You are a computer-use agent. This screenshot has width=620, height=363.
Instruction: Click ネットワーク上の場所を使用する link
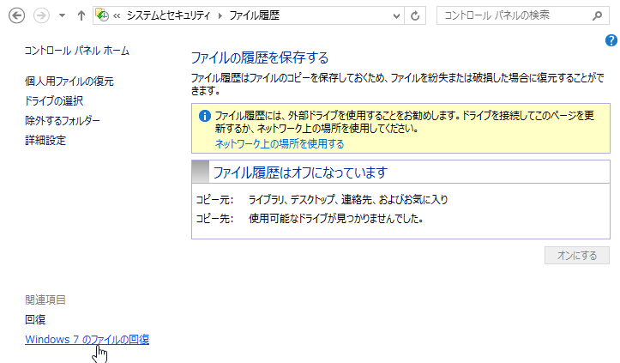click(280, 144)
